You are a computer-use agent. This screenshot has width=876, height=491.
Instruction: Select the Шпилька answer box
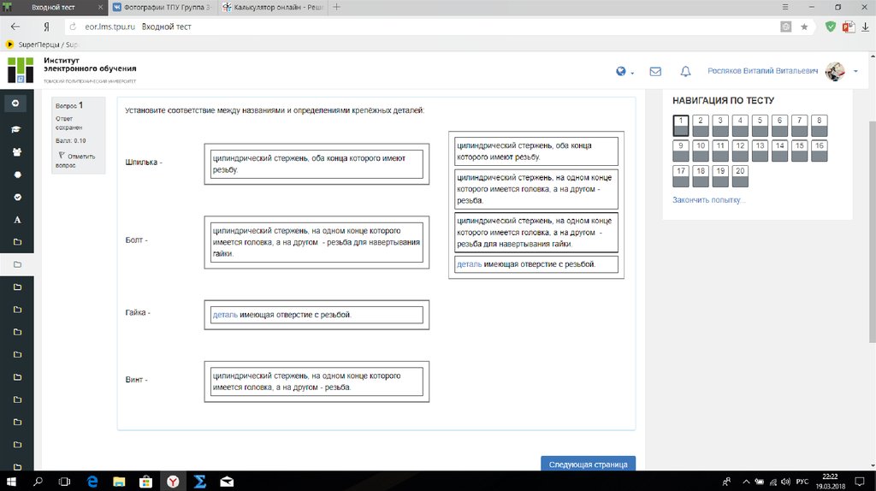317,164
